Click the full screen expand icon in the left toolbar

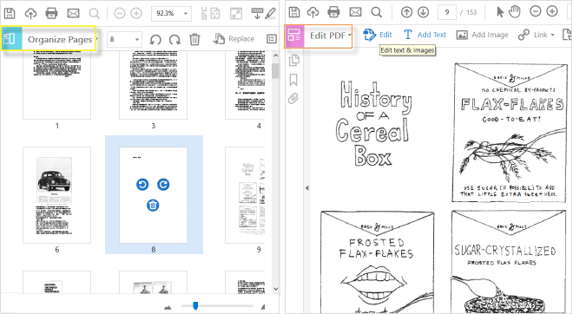[236, 14]
